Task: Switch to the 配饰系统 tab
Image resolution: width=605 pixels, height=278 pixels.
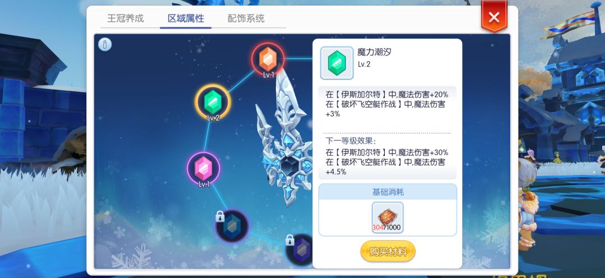Action: pos(246,18)
